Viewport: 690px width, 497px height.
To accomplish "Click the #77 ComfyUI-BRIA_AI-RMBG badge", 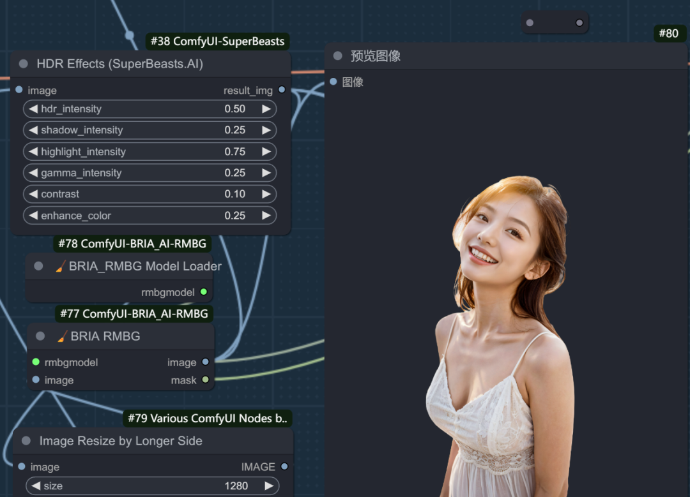I will (x=134, y=314).
